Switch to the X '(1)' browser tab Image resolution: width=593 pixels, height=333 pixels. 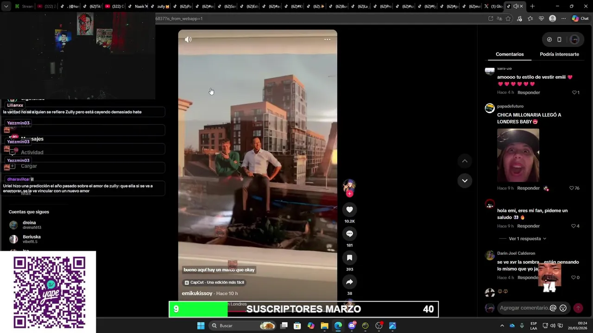coord(493,6)
